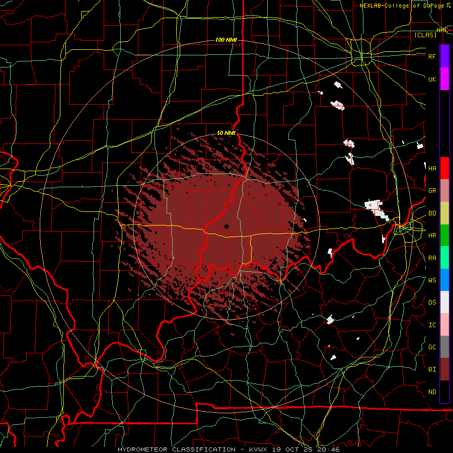
Task: Click the RA legend label
Action: pos(432,258)
